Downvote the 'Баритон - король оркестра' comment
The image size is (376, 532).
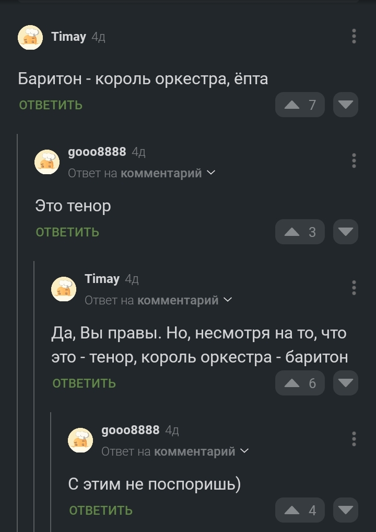pos(345,105)
